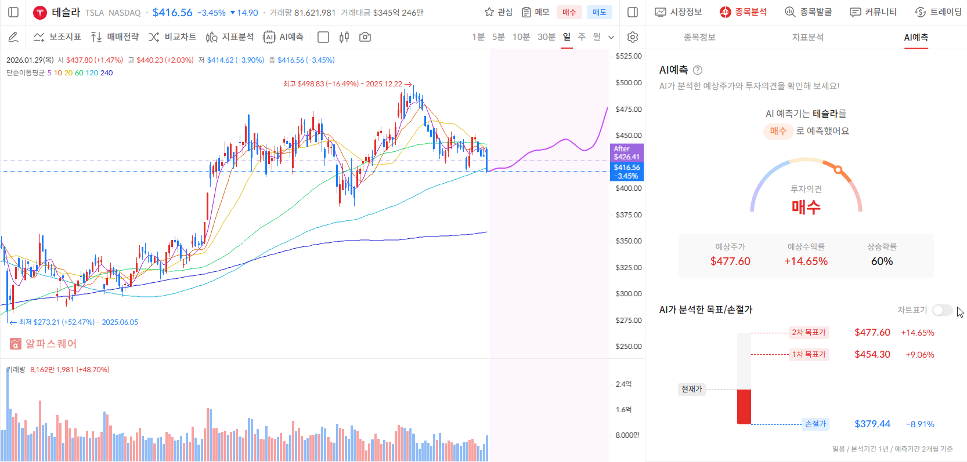The width and height of the screenshot is (967, 462).
Task: Click the square layout icon in toolbar
Action: (x=323, y=37)
